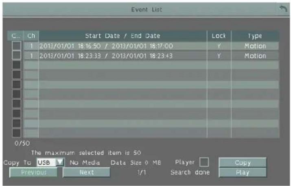Click the Event List title

[147, 9]
